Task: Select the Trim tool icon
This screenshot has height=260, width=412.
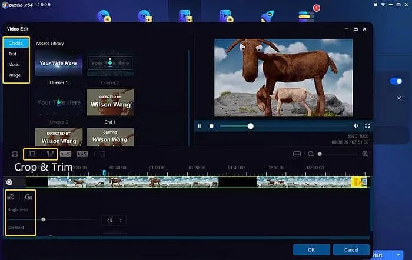Action: (x=49, y=154)
